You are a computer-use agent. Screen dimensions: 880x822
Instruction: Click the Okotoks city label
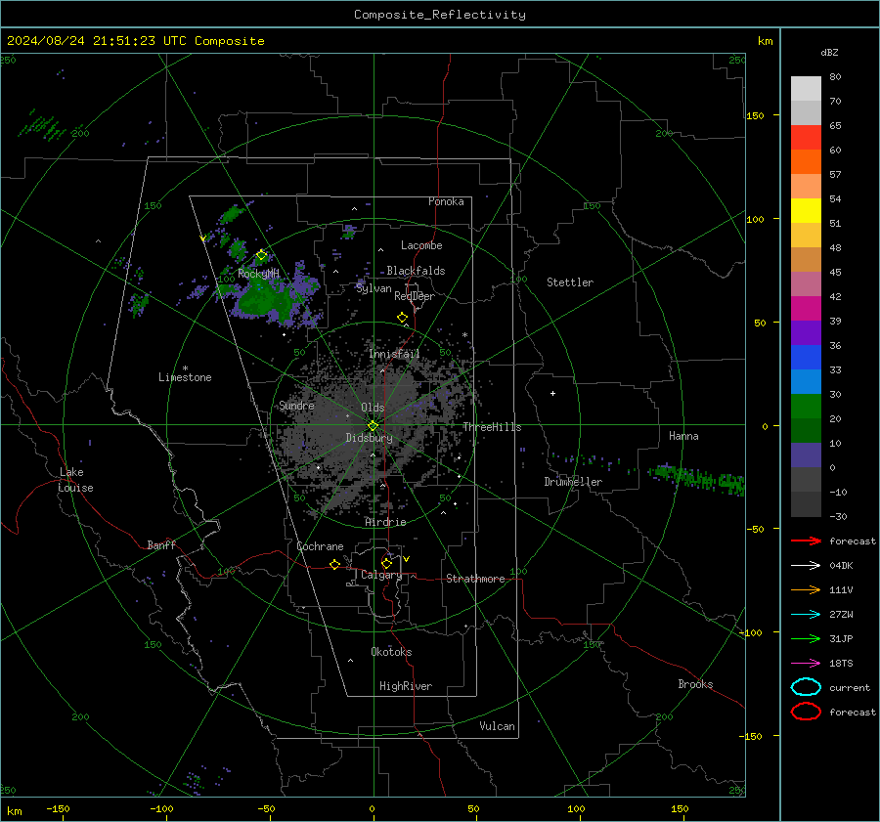391,652
